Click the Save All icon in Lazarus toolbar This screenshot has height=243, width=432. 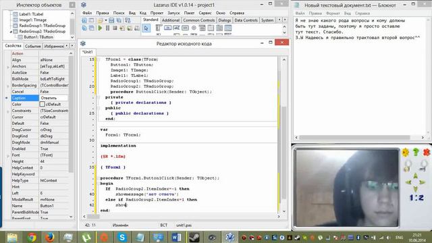[x=119, y=20]
